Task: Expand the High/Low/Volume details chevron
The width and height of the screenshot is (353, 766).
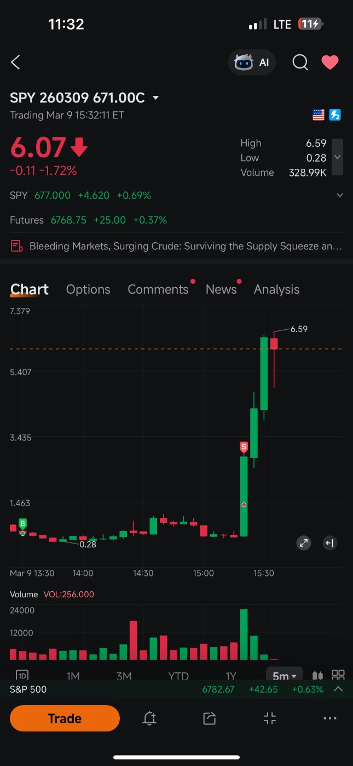Action: point(338,157)
